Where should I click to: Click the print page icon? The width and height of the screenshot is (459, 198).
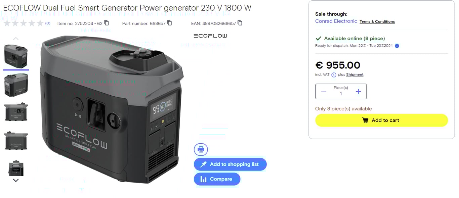point(201,149)
